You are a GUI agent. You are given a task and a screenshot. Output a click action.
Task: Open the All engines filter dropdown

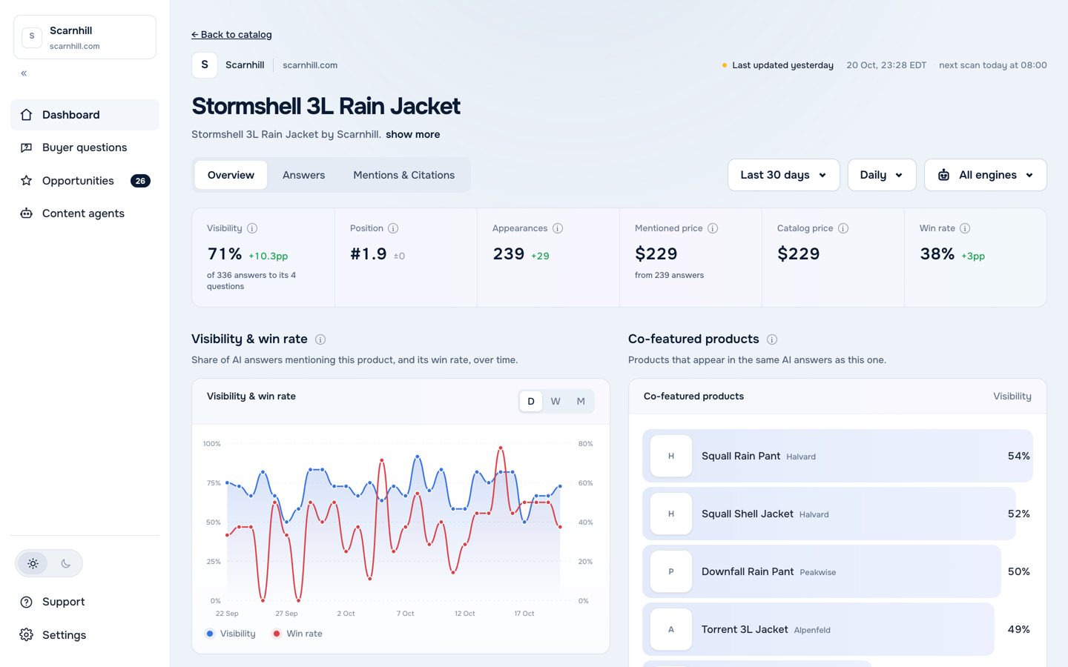pyautogui.click(x=986, y=175)
